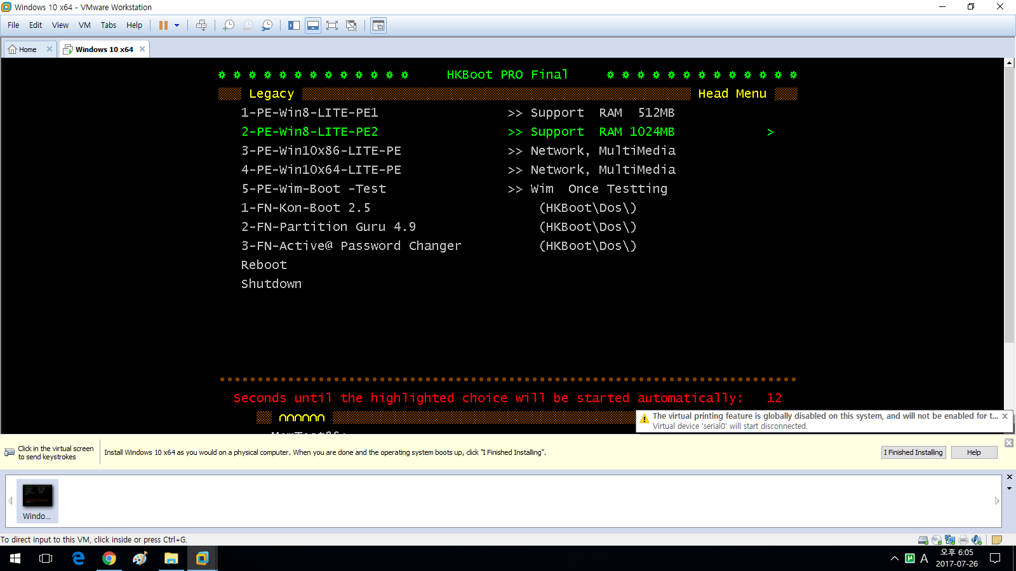Select 4-PE-Win10x64-LITE-PE boot entry
The width and height of the screenshot is (1016, 571).
pyautogui.click(x=321, y=170)
